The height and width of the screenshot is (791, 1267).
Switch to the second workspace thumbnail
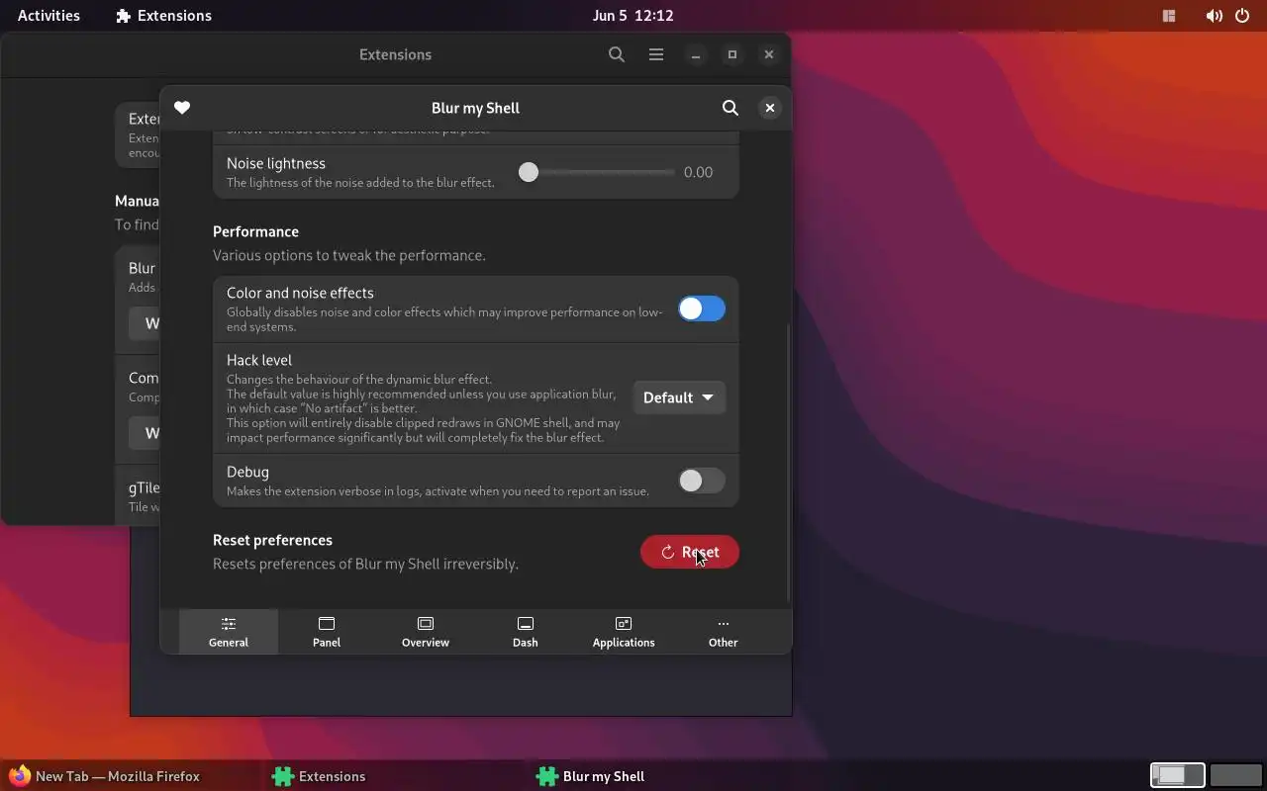pos(1235,775)
